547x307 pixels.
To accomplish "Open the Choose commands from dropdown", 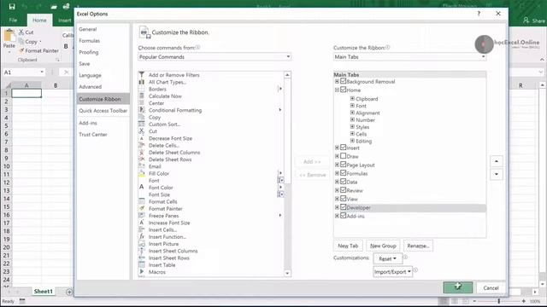I will [215, 57].
